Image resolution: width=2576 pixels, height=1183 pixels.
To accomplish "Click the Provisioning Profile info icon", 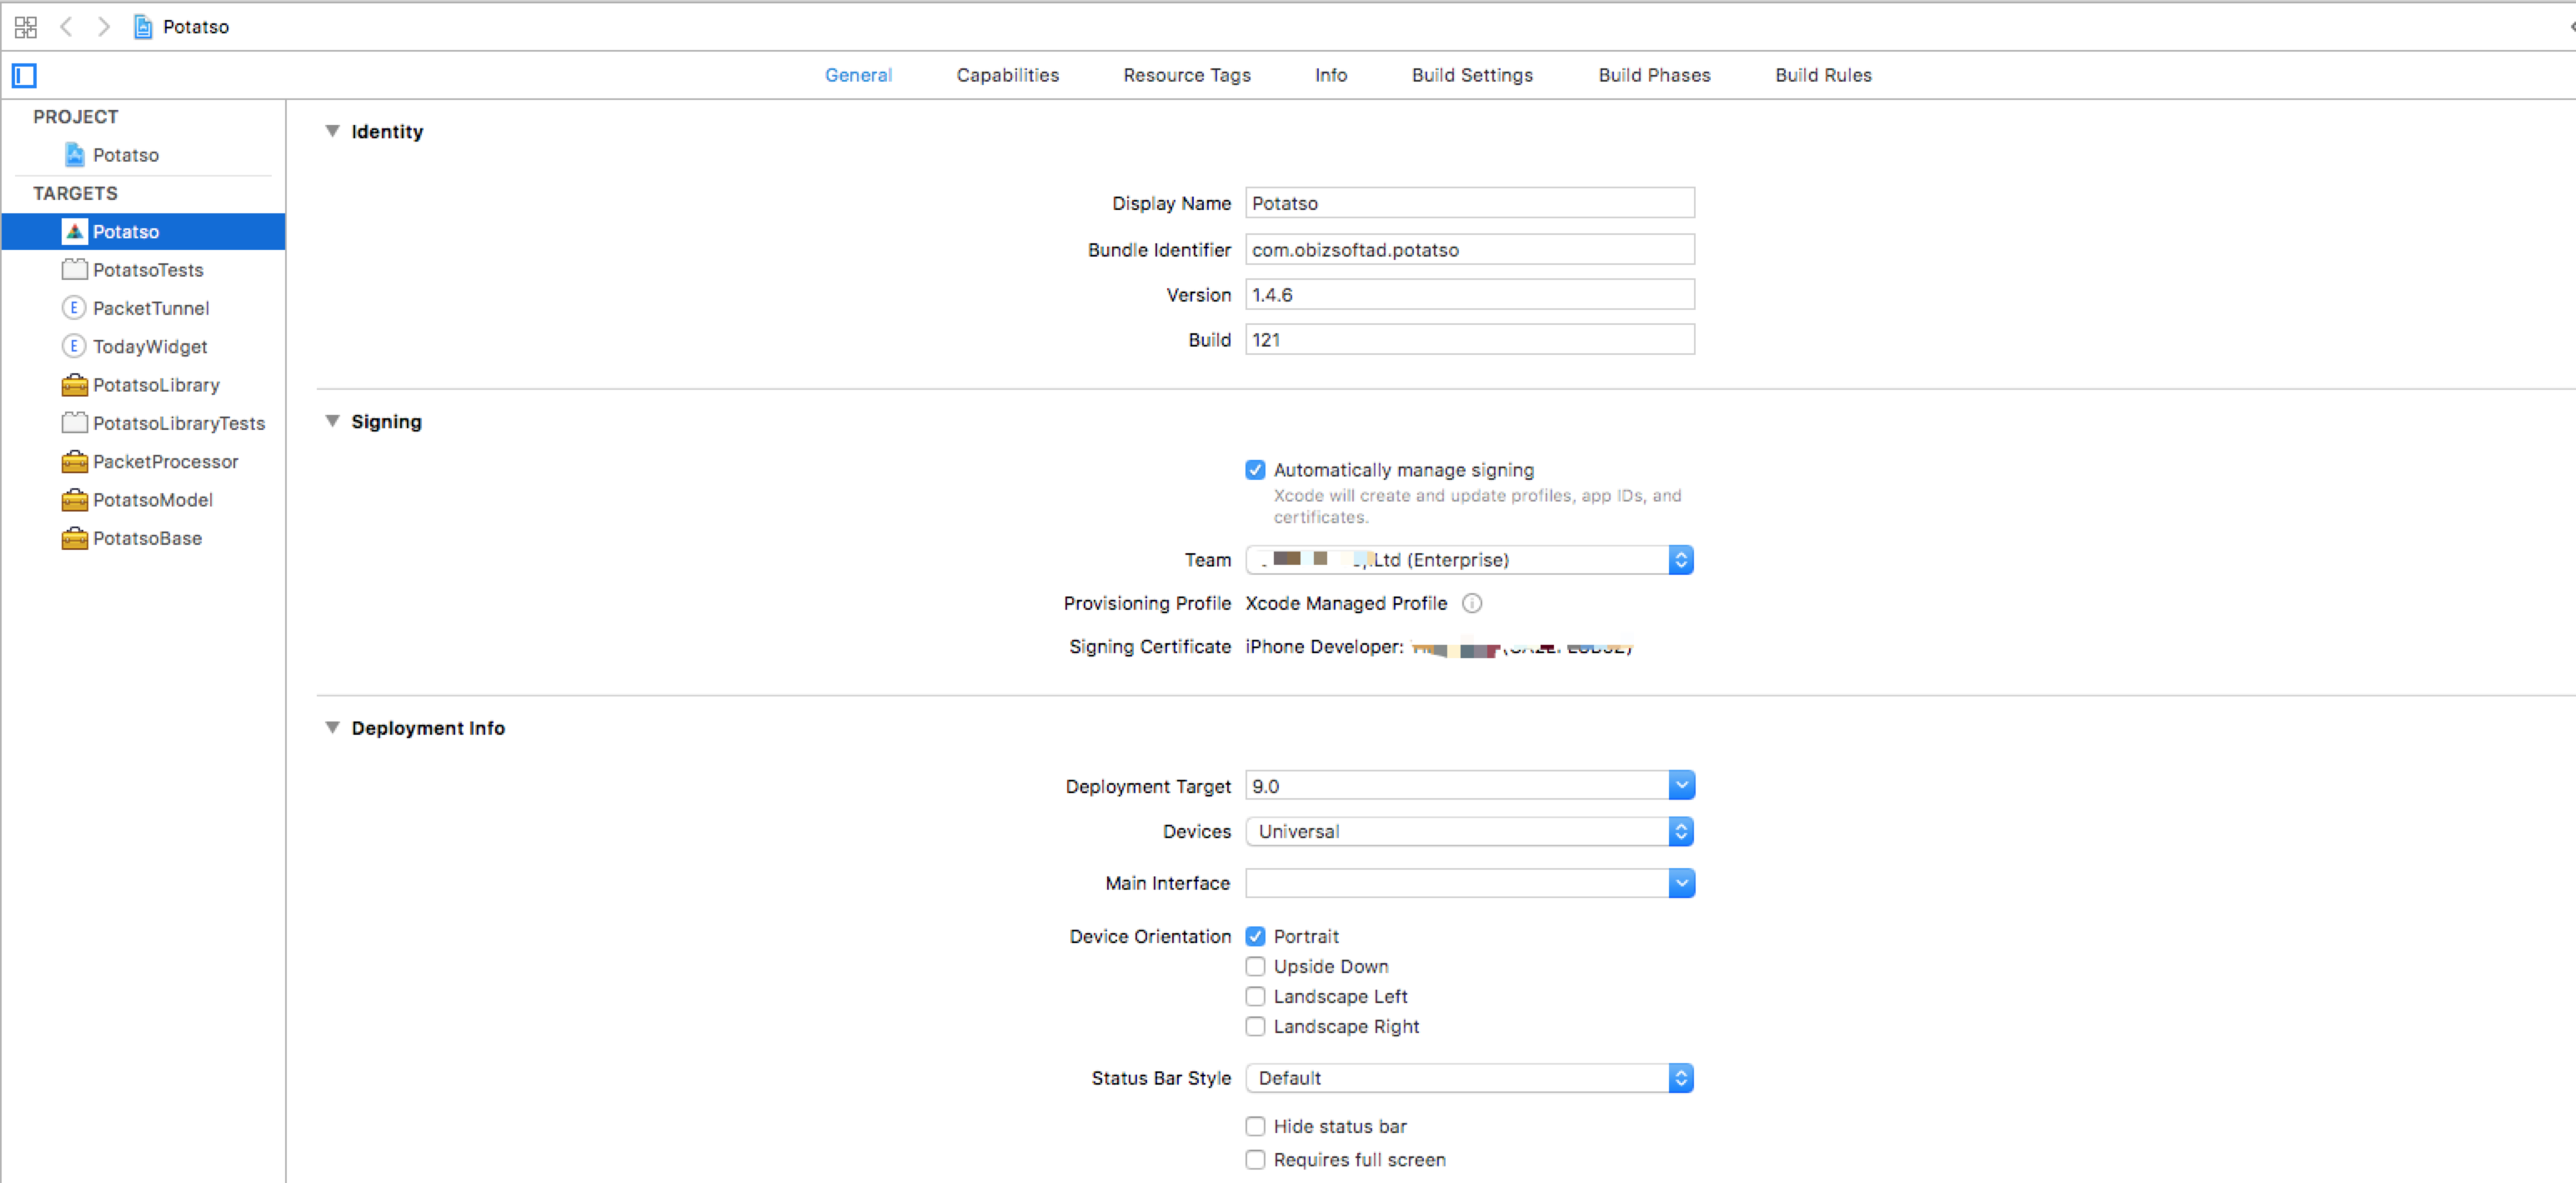I will 1472,603.
